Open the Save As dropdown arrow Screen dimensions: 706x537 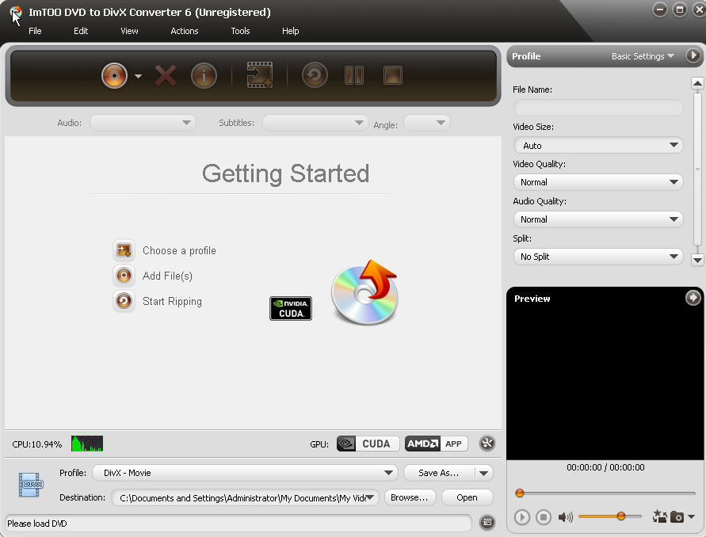(x=484, y=473)
